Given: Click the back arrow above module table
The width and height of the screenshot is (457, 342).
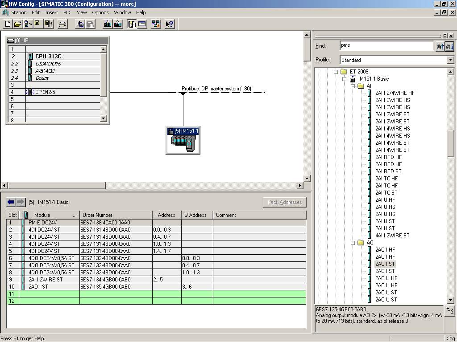Looking at the screenshot, I should pyautogui.click(x=11, y=202).
